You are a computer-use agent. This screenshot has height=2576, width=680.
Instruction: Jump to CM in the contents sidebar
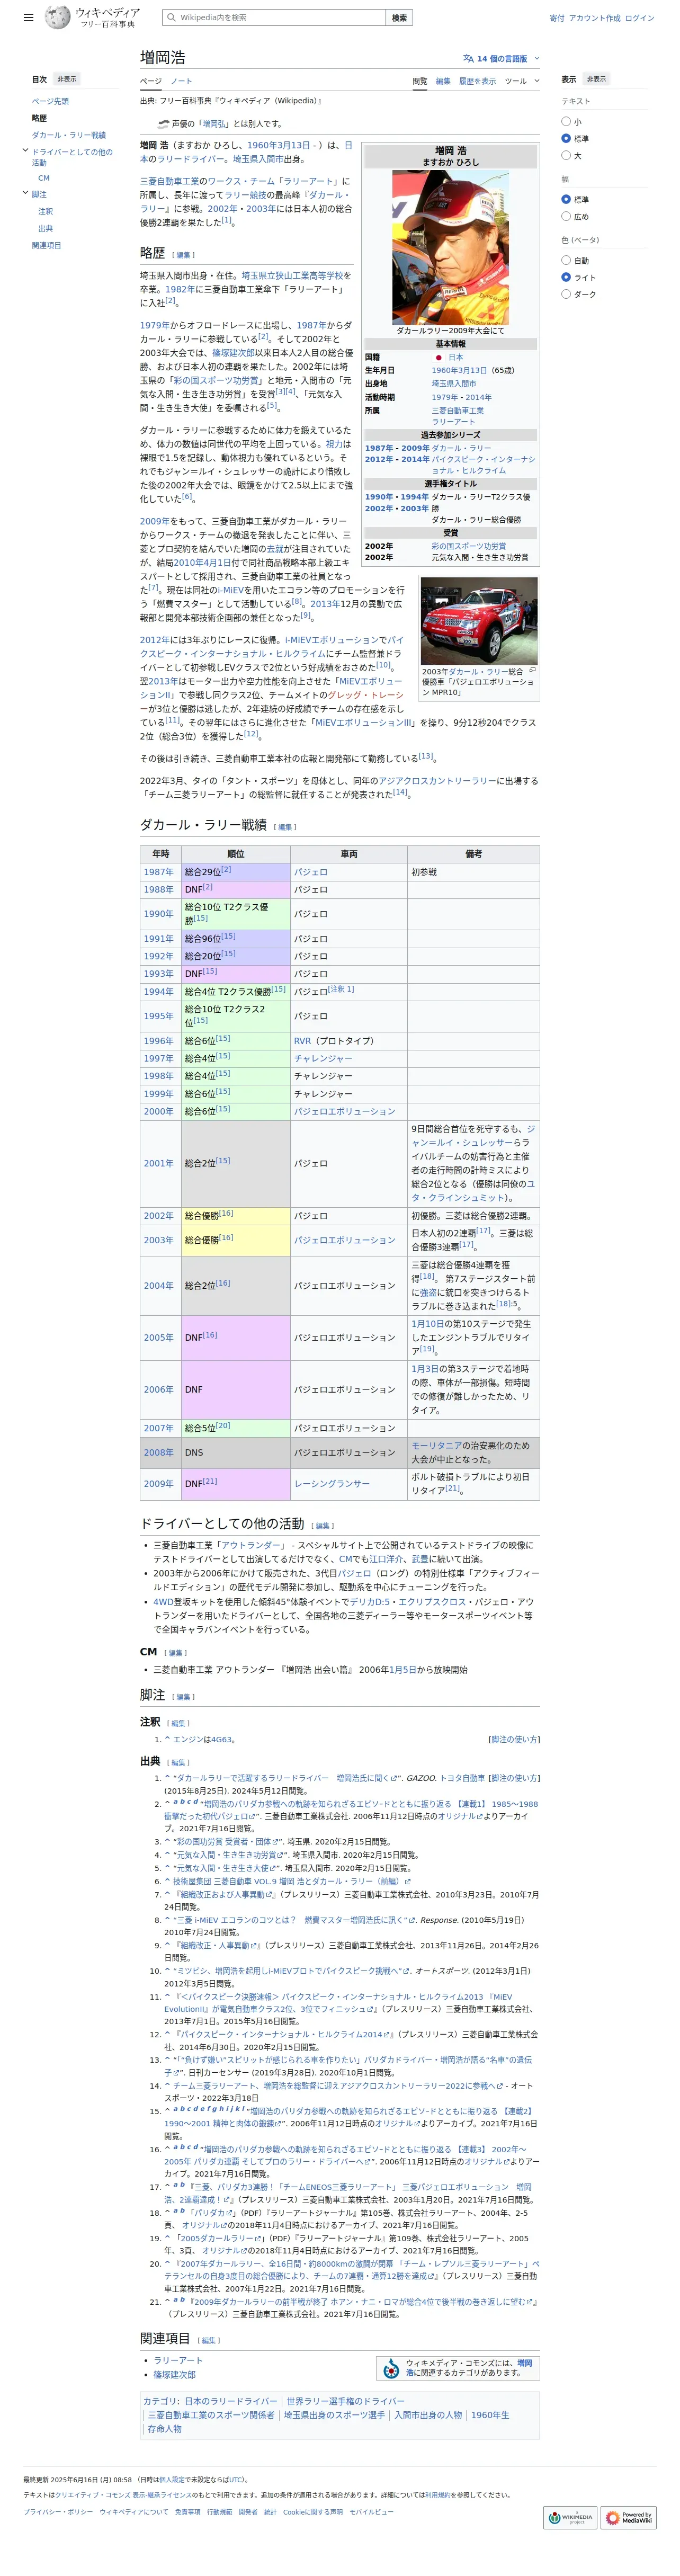click(44, 178)
